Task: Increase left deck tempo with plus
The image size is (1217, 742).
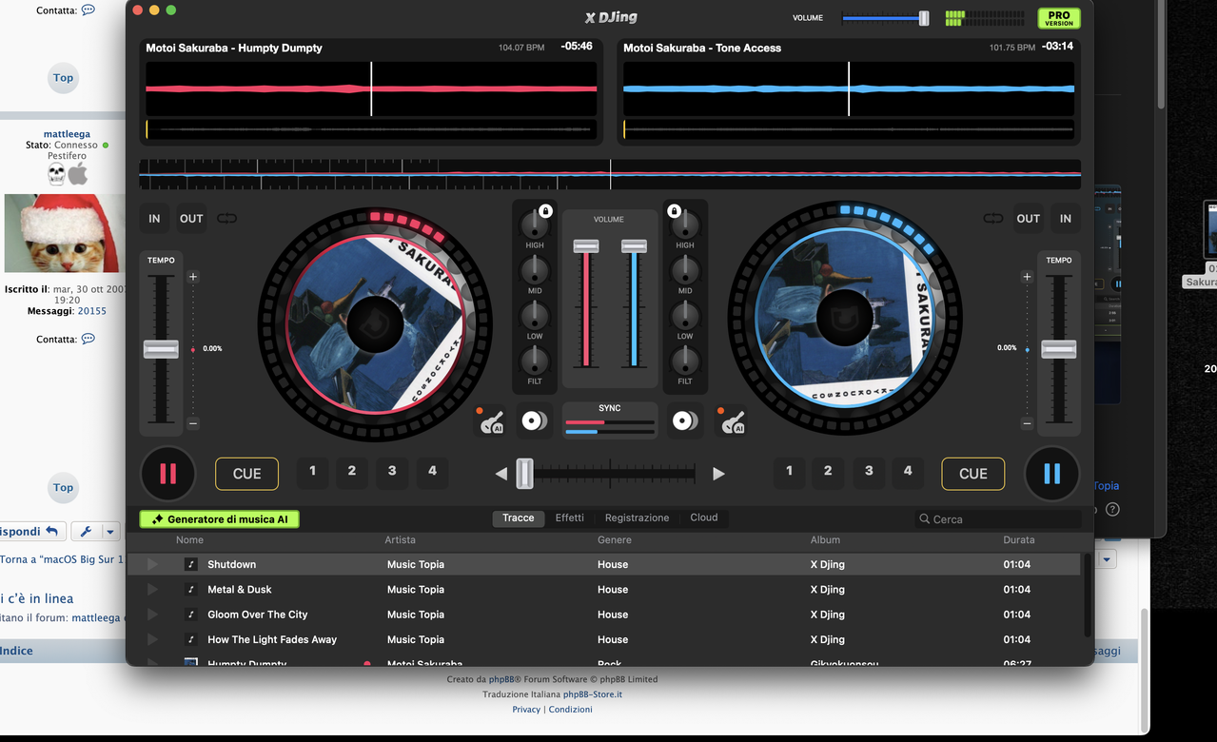Action: point(193,277)
